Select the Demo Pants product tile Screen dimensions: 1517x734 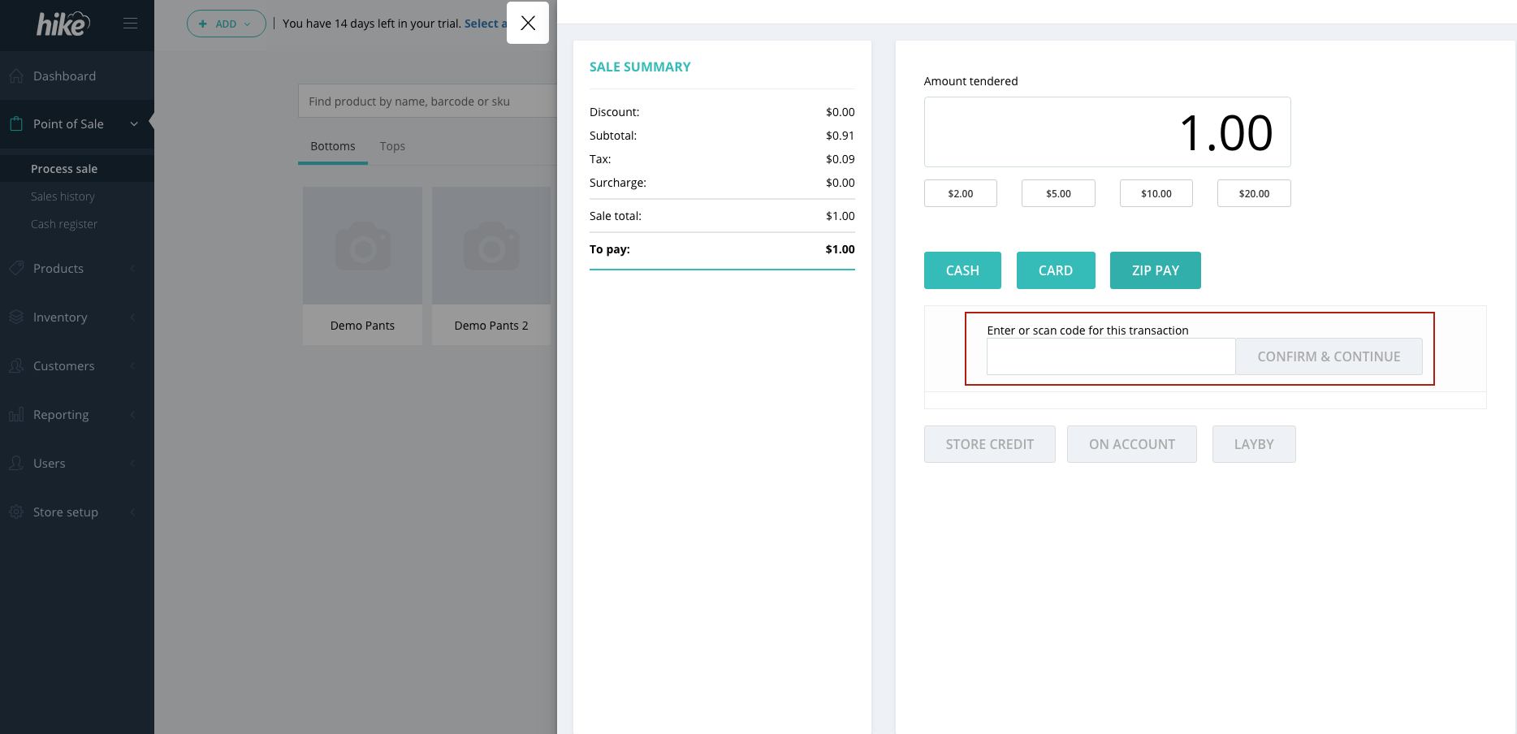362,266
